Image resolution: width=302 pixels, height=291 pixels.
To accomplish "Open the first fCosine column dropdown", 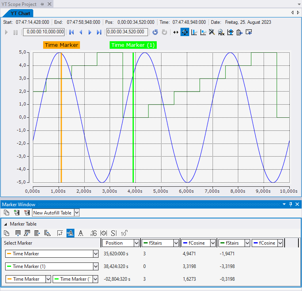I will point(213,243).
